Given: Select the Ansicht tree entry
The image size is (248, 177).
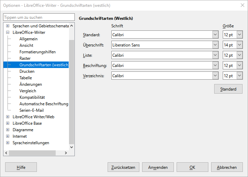Looking at the screenshot, I should coord(26,45).
